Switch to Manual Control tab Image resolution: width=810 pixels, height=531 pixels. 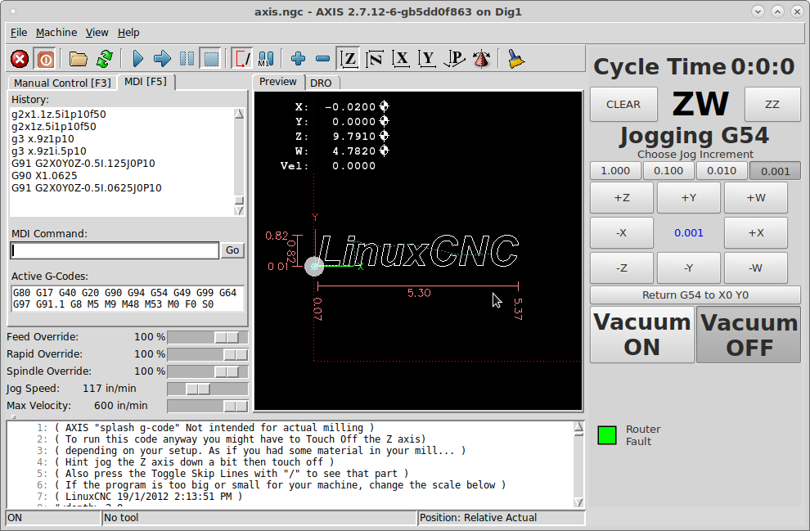coord(62,83)
